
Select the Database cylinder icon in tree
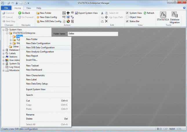pos(7,50)
